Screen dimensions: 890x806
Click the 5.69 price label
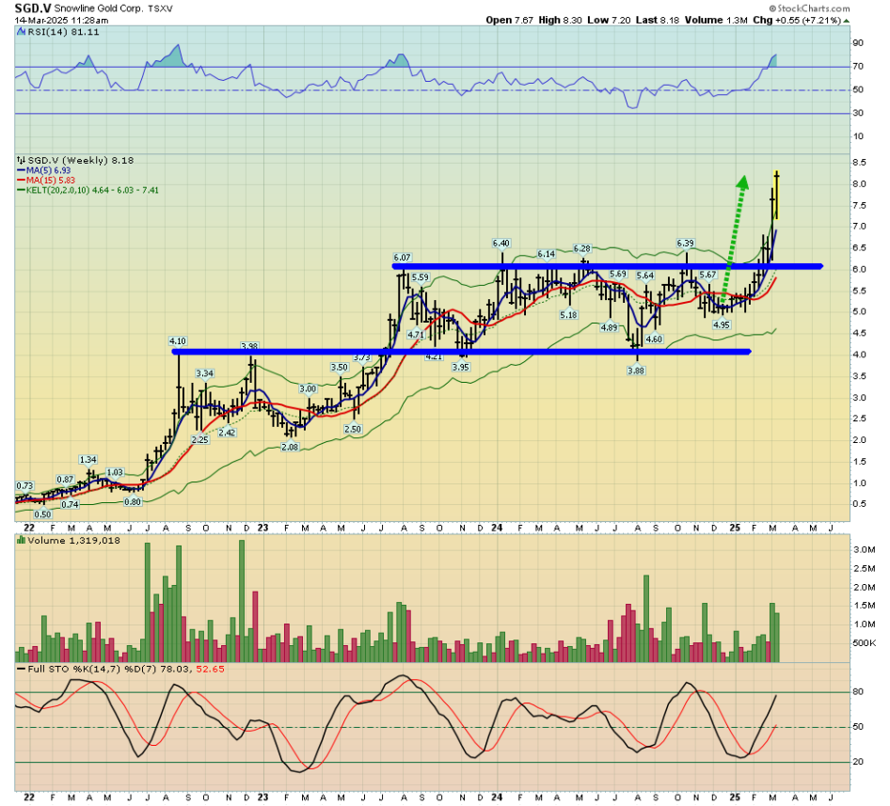(x=618, y=275)
